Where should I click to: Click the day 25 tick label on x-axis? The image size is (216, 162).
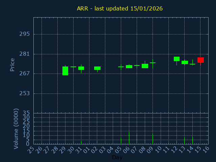(32, 150)
